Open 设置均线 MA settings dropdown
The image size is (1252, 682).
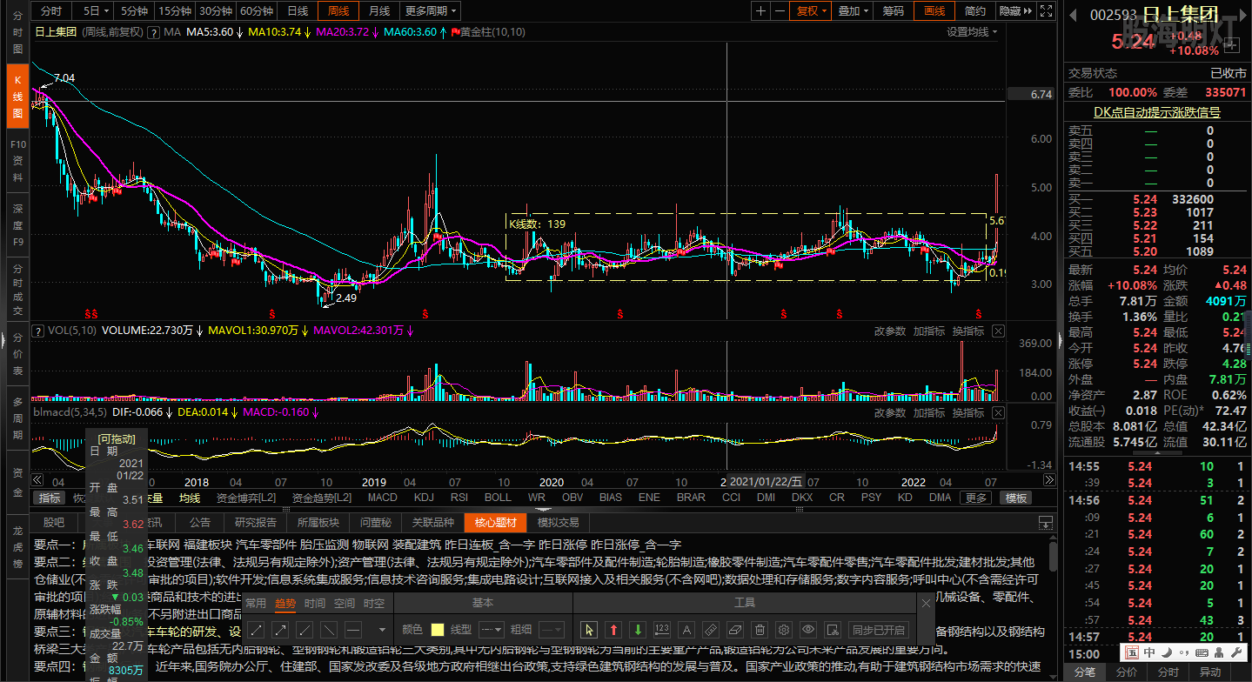coord(973,31)
